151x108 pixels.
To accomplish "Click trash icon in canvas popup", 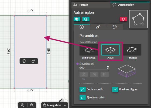I will tap(24, 61).
